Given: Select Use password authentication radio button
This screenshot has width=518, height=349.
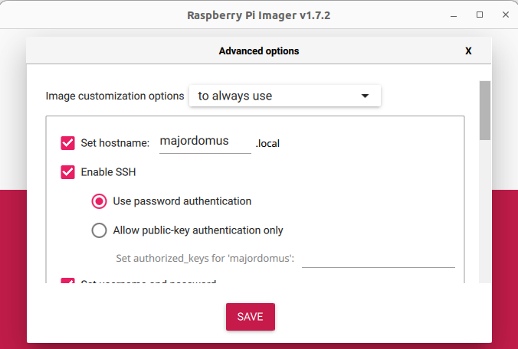Looking at the screenshot, I should pos(99,201).
